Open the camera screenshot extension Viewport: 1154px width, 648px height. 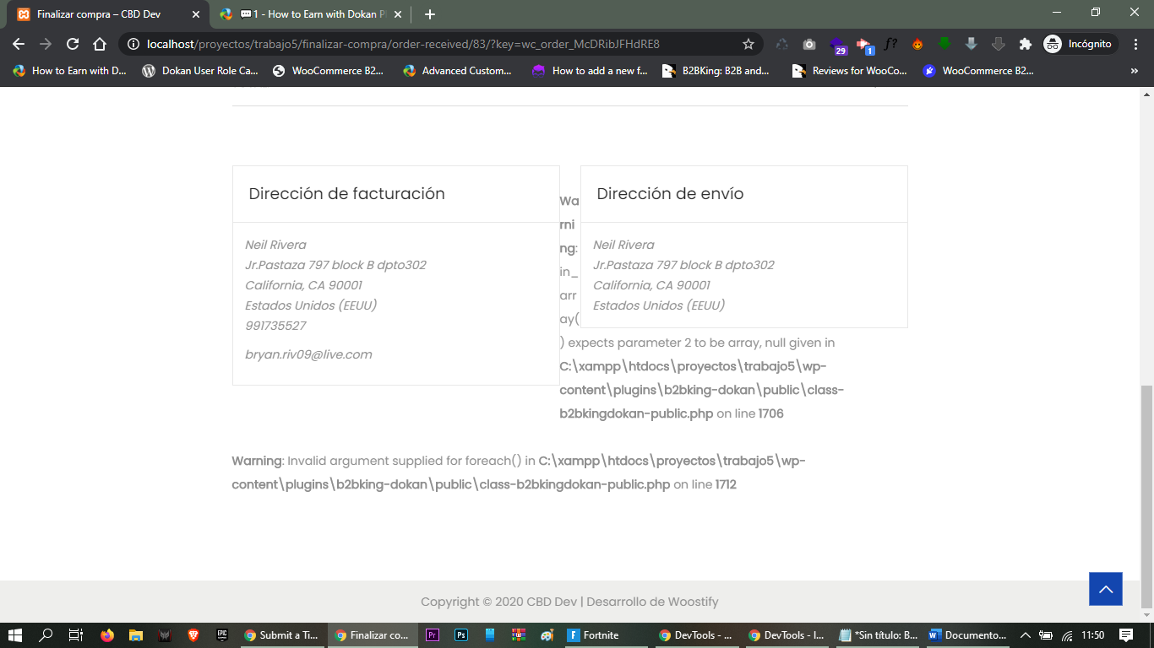point(809,44)
